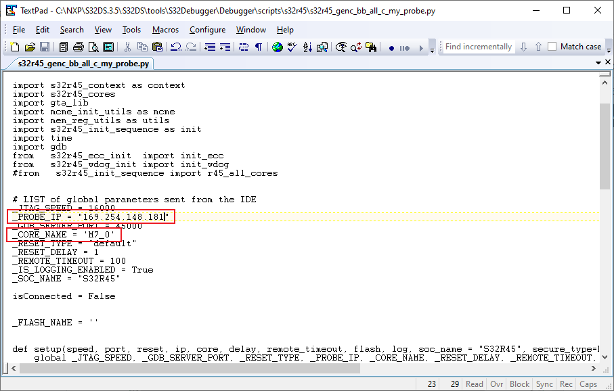The image size is (614, 391).
Task: Open a file with the folder icon
Action: pos(30,47)
